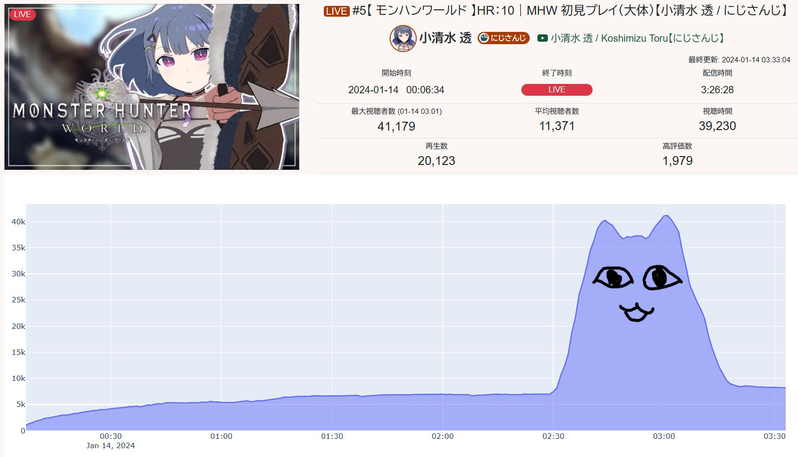Click the YouTube icon beside the channel link
Viewport: 798px width, 457px height.
point(542,38)
